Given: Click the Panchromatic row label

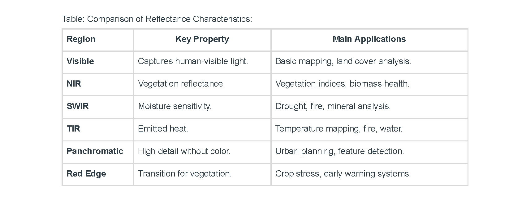Looking at the screenshot, I should [x=95, y=151].
